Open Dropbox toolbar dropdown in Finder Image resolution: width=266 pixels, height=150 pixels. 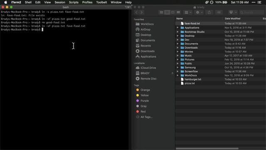click(x=233, y=12)
